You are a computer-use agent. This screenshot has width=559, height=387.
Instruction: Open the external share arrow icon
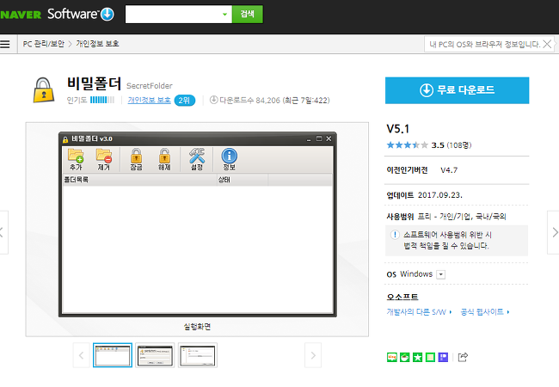(463, 357)
